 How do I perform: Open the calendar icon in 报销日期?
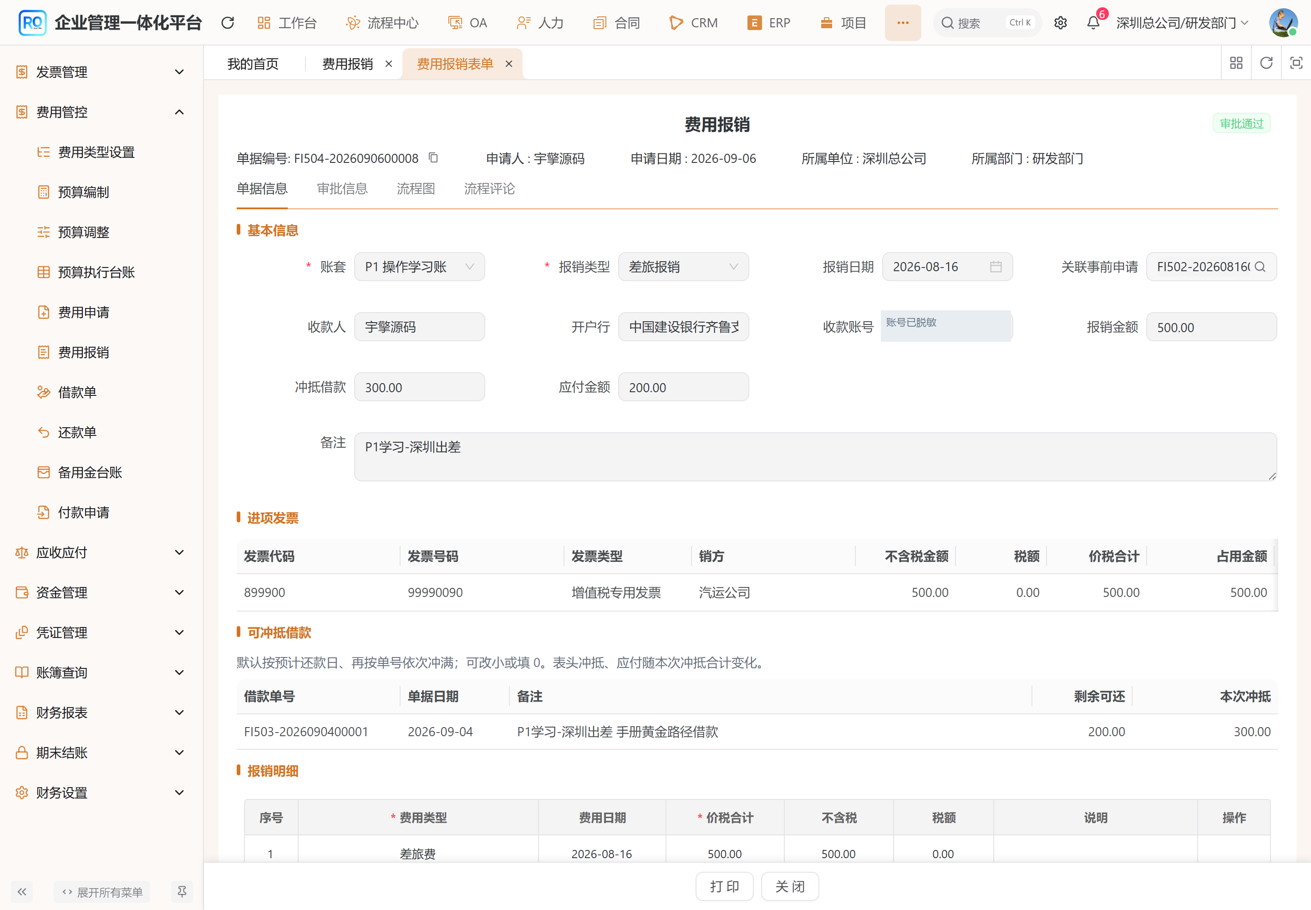[996, 267]
